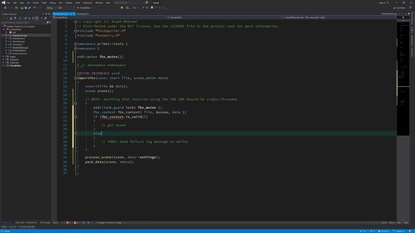This screenshot has height=233, width=415.
Task: Open the primal::tools scope dropdown
Action: pyautogui.click(x=223, y=17)
